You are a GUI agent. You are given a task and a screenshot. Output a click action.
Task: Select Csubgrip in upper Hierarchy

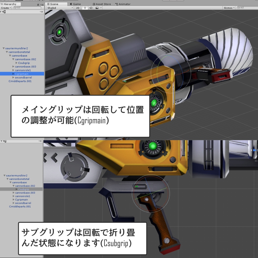pos(24,63)
